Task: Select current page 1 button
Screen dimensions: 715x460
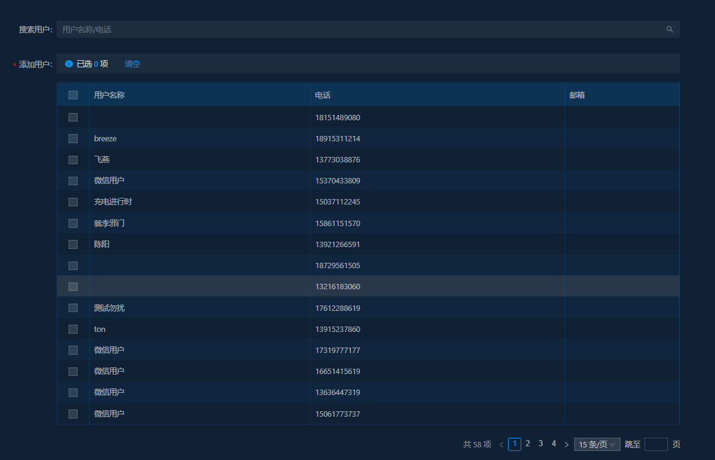Action: tap(515, 444)
